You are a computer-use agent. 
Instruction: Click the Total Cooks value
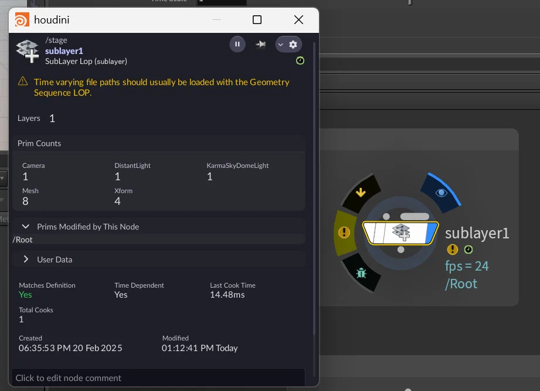21,319
